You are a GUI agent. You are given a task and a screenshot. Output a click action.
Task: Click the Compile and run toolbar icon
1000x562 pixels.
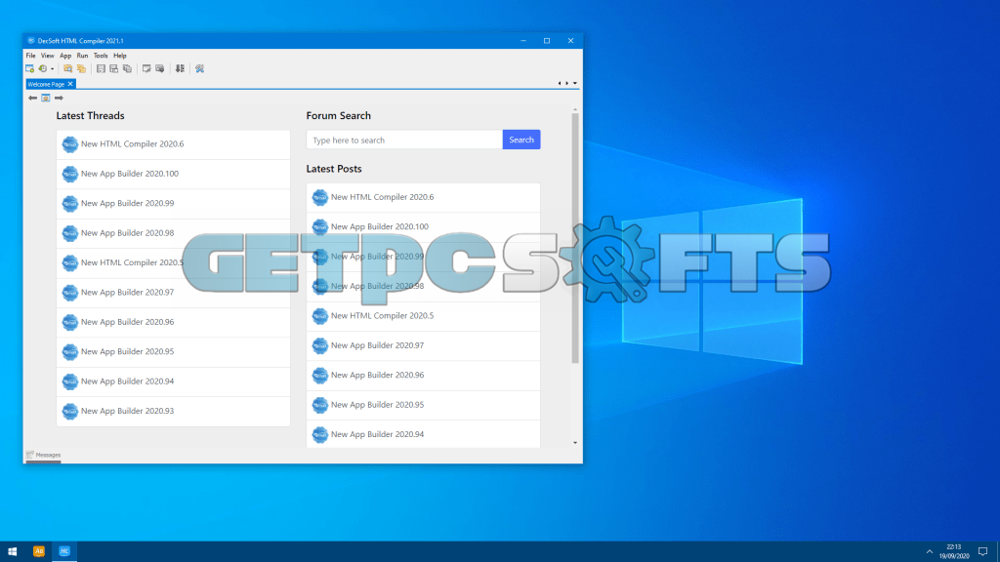pos(160,69)
